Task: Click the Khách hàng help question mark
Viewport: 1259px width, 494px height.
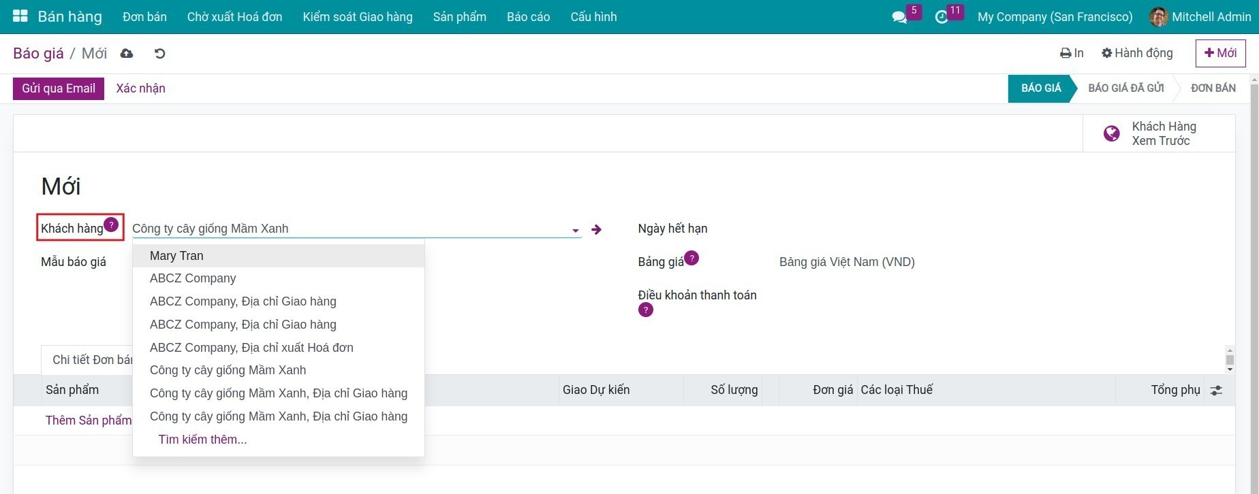Action: 112,225
